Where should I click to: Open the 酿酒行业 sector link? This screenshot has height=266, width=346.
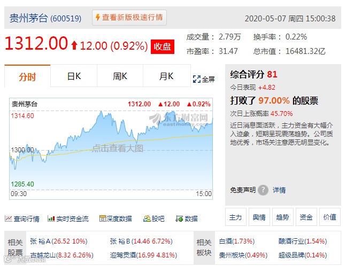point(303,241)
